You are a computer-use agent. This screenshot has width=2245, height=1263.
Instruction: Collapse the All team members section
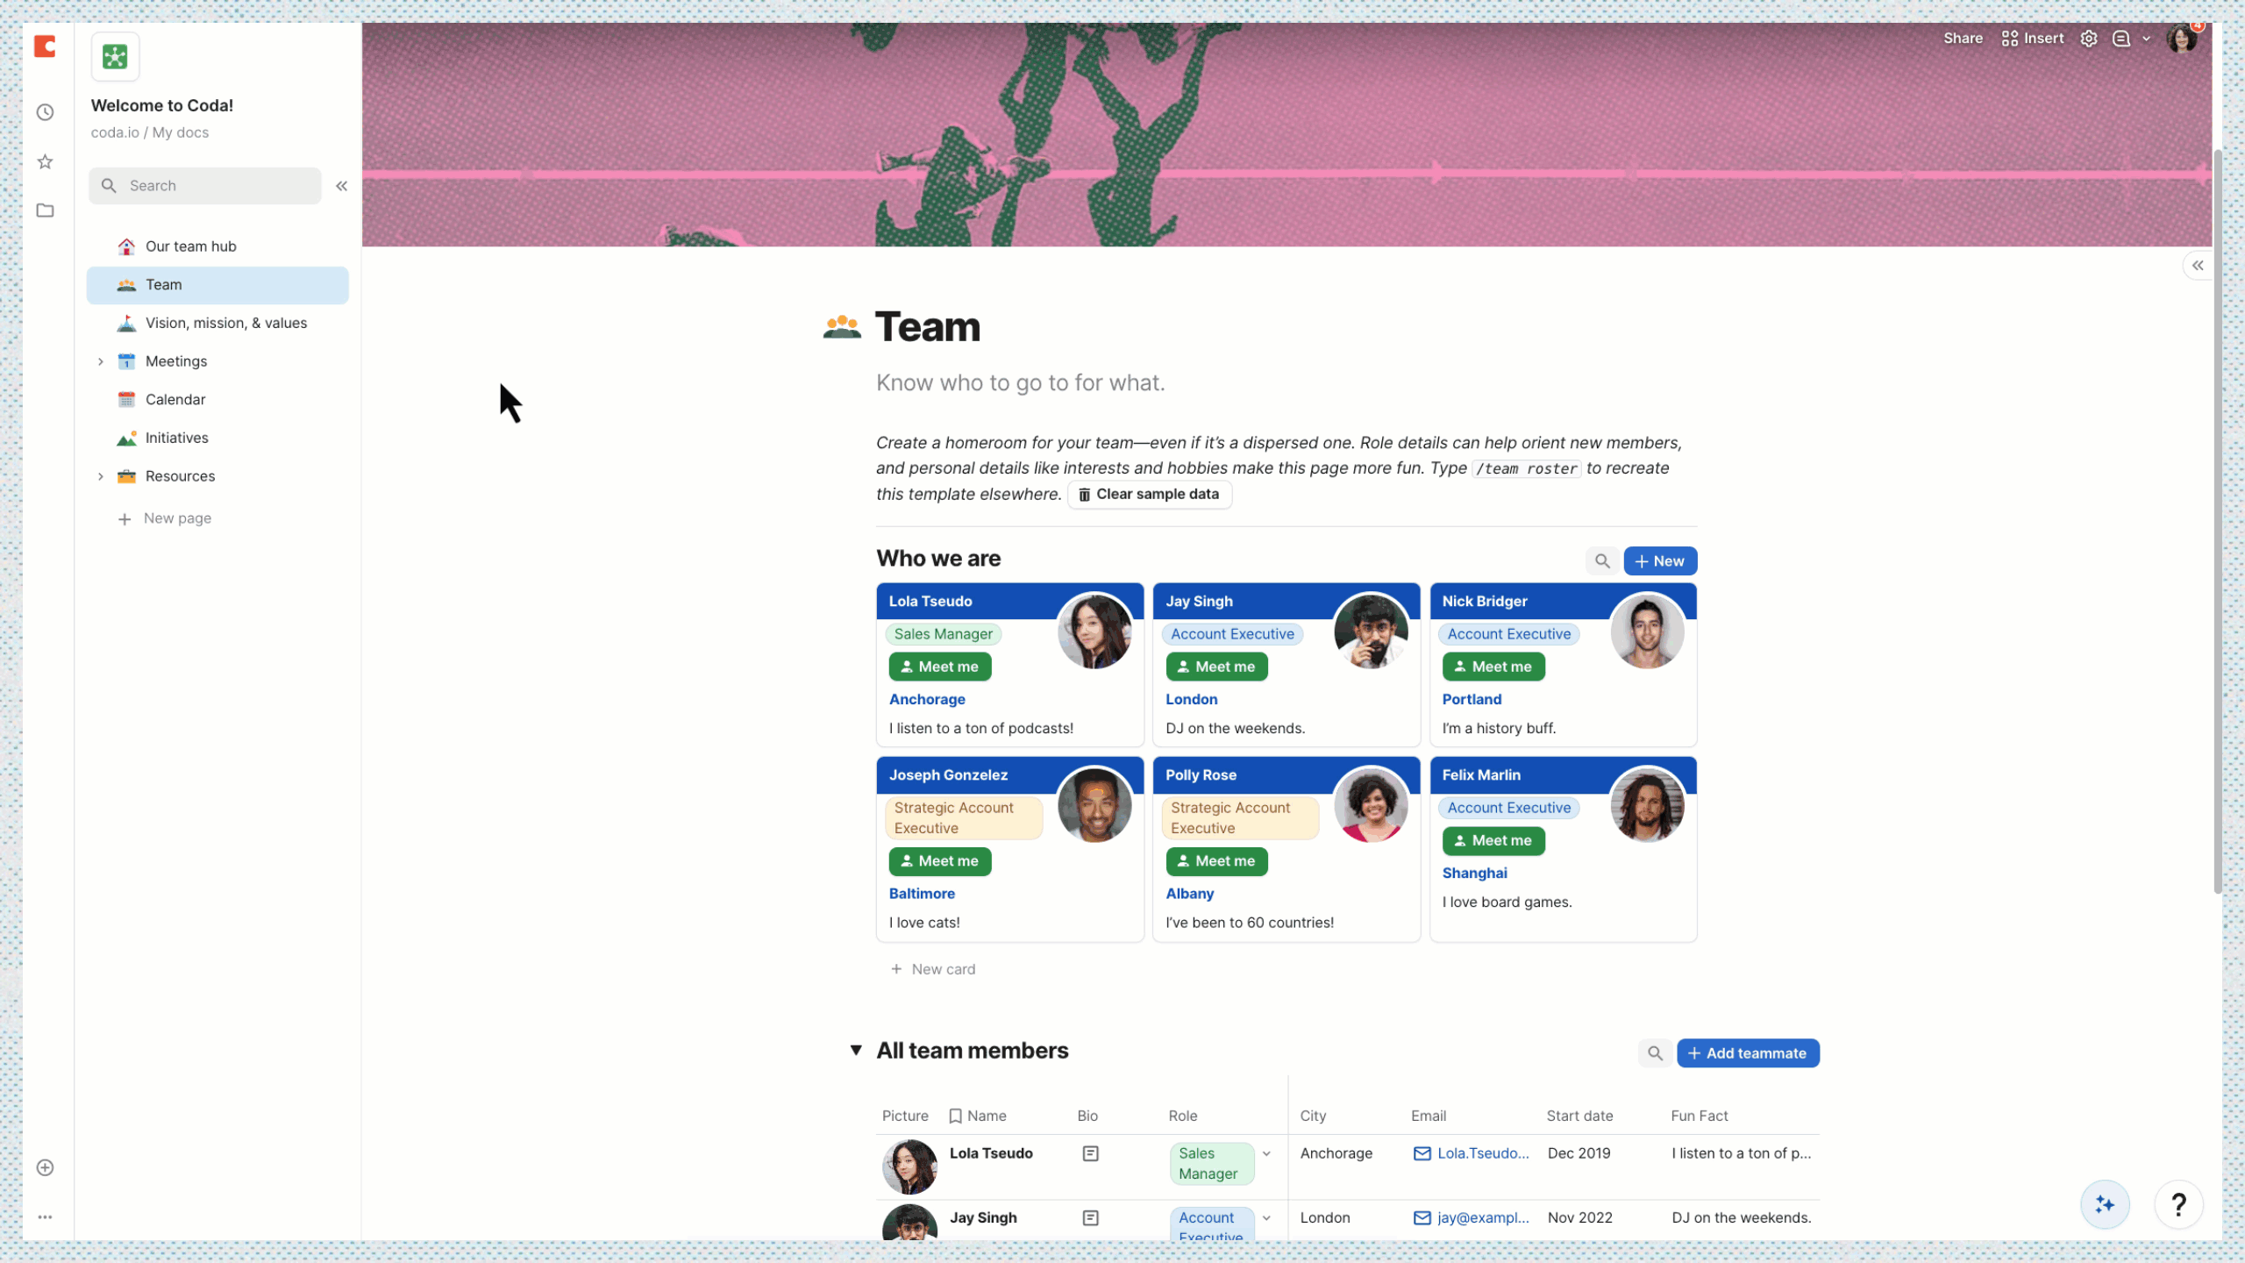856,1050
